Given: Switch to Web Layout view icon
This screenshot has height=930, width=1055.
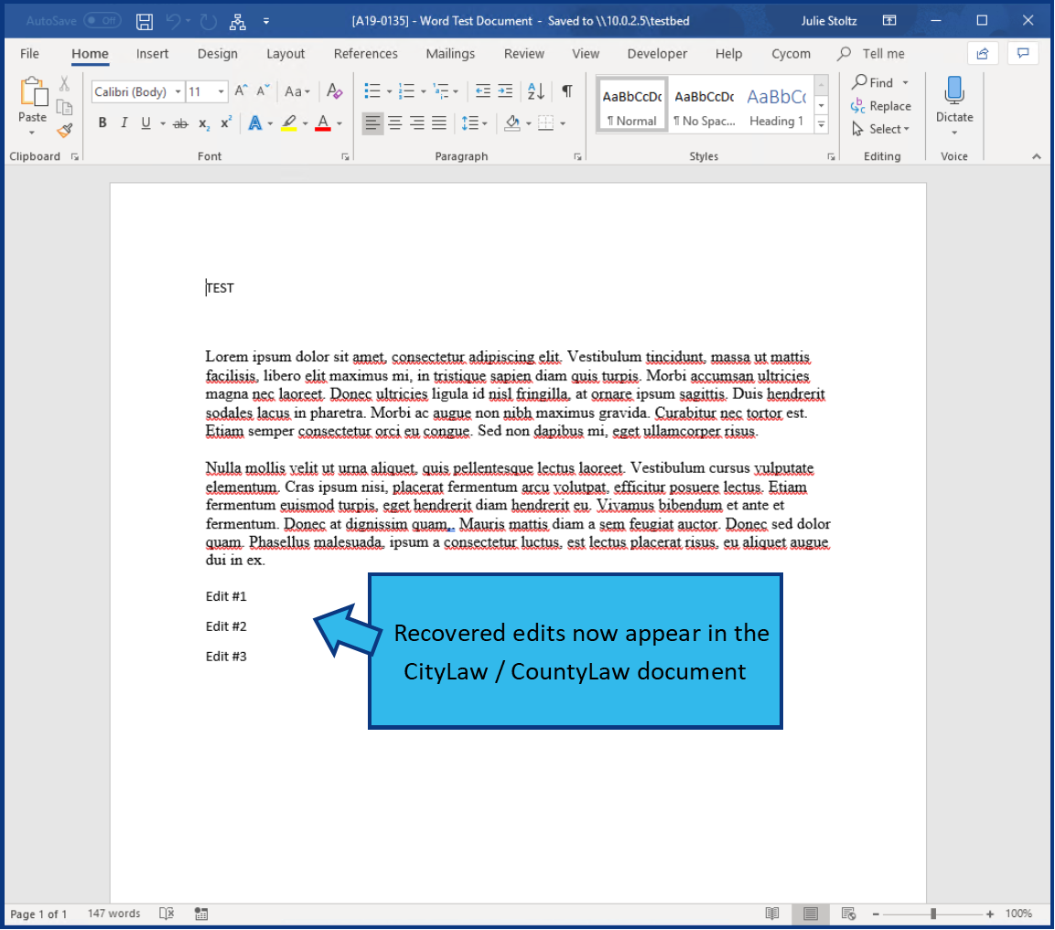Looking at the screenshot, I should tap(848, 913).
